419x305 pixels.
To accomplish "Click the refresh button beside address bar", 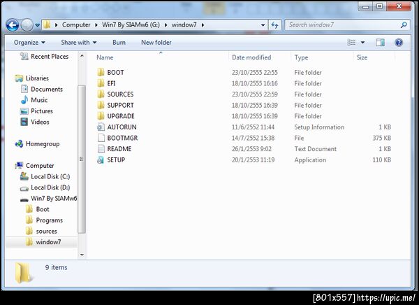I will pyautogui.click(x=274, y=25).
